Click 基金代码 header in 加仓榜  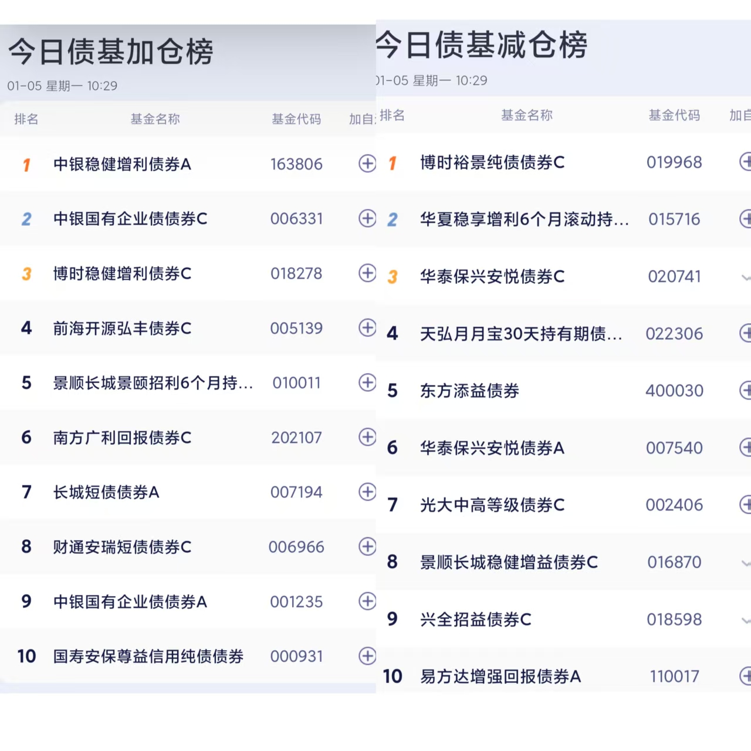[x=296, y=119]
